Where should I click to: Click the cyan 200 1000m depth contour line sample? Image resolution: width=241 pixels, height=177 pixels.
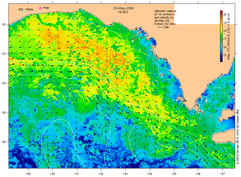point(22,12)
